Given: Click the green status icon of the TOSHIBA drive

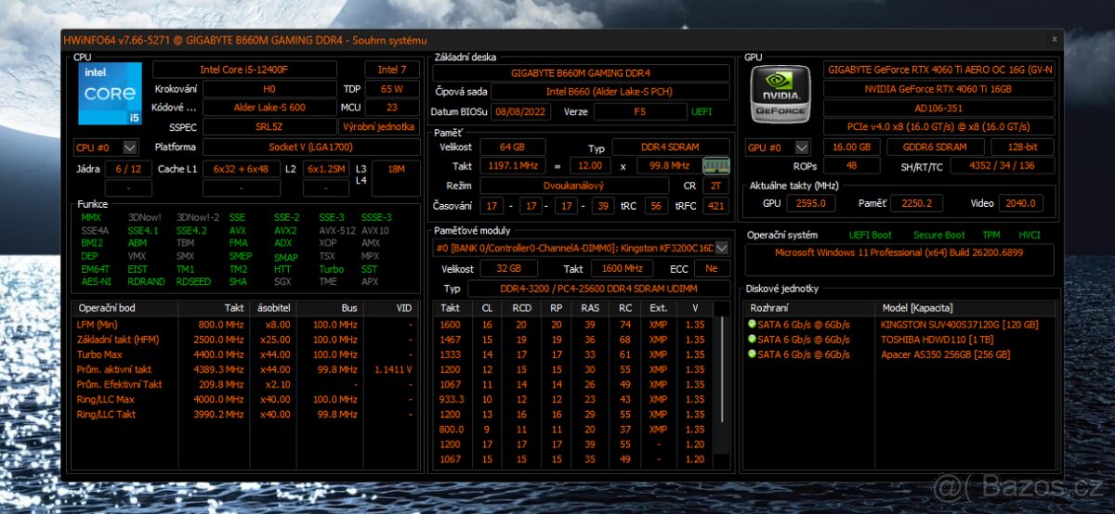Looking at the screenshot, I should [x=752, y=340].
